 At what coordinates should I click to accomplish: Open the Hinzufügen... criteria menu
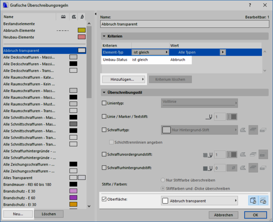[x=124, y=79]
